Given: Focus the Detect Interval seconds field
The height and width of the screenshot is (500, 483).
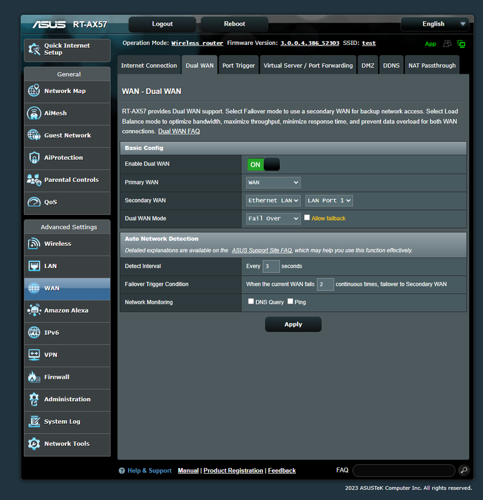Looking at the screenshot, I should click(271, 266).
